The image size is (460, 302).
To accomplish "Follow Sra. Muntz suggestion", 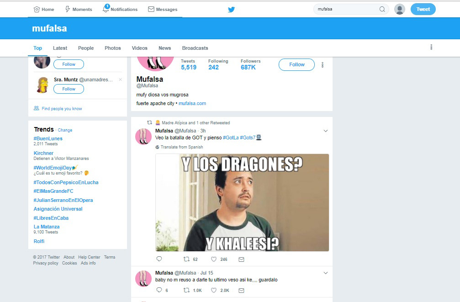I will point(69,89).
